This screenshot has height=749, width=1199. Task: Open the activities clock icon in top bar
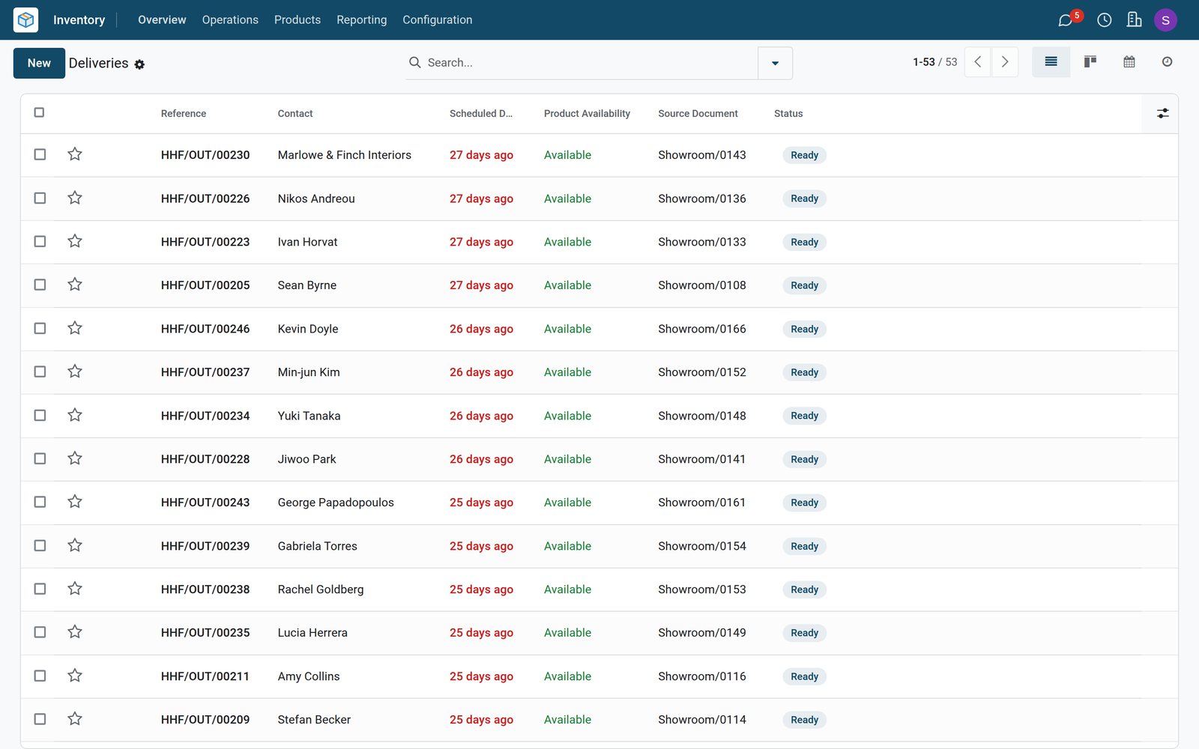pos(1104,20)
